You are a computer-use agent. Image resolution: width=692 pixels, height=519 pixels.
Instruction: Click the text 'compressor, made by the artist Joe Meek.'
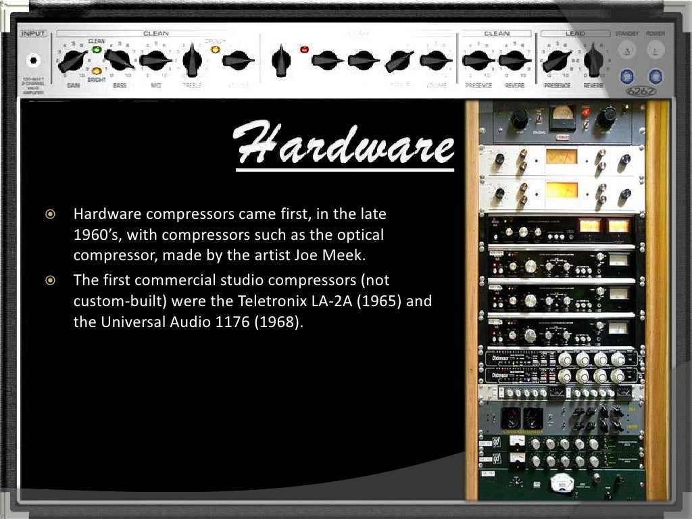(x=220, y=255)
